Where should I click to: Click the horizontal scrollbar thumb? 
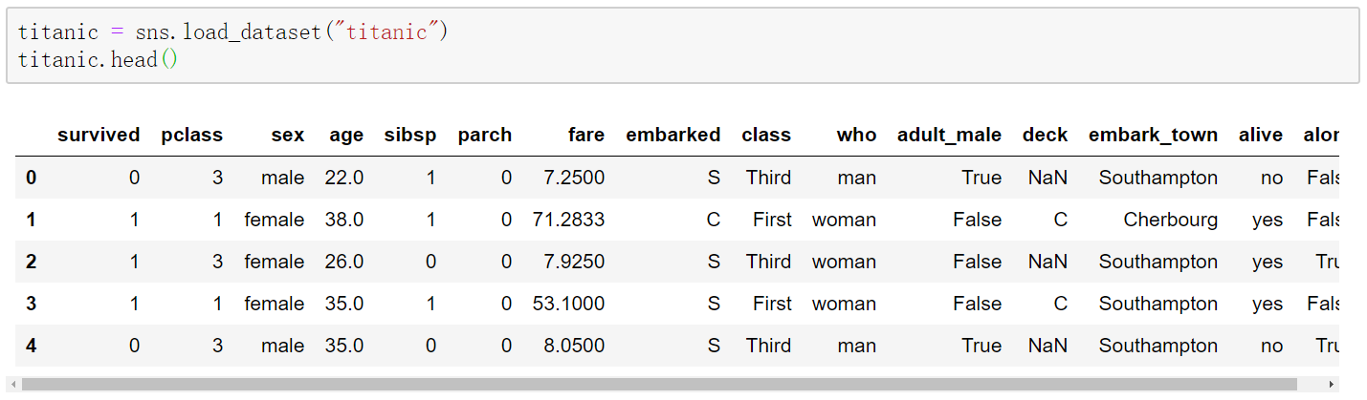(x=660, y=385)
